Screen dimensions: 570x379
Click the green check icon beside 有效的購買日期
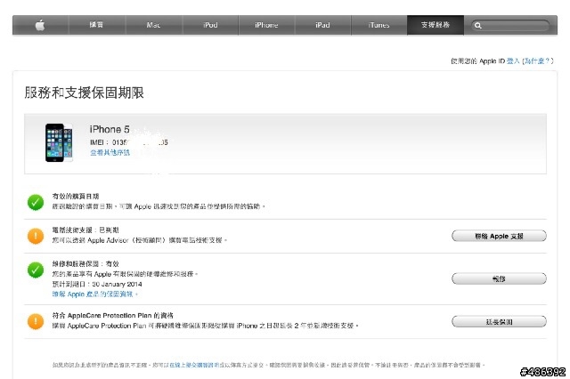[x=36, y=202]
